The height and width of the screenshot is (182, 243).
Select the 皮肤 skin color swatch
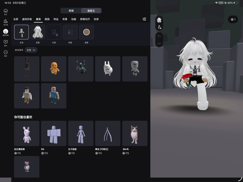86,32
